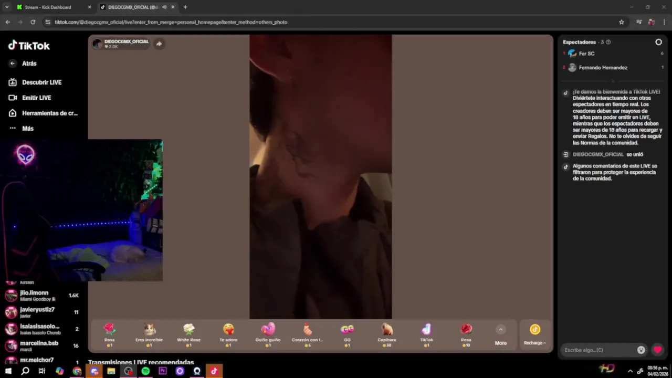Image resolution: width=672 pixels, height=378 pixels.
Task: Open javieryustiz7 recommended LIVE channel
Action: pyautogui.click(x=42, y=312)
